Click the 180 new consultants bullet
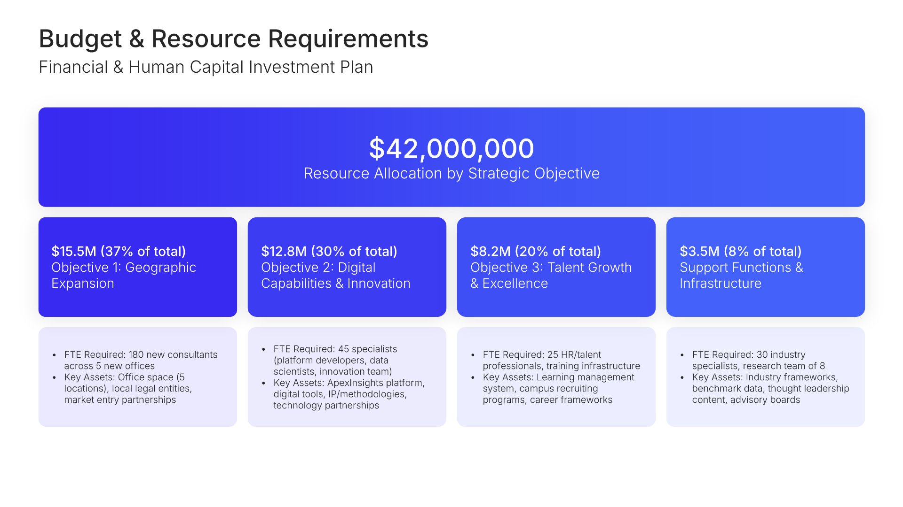This screenshot has width=903, height=507. (x=141, y=360)
